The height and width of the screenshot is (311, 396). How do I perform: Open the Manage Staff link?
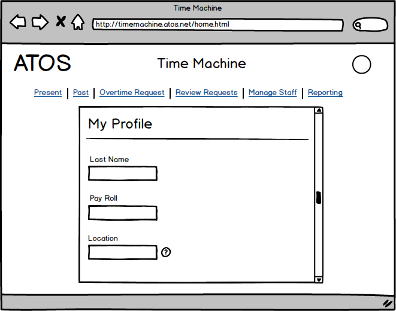[273, 93]
